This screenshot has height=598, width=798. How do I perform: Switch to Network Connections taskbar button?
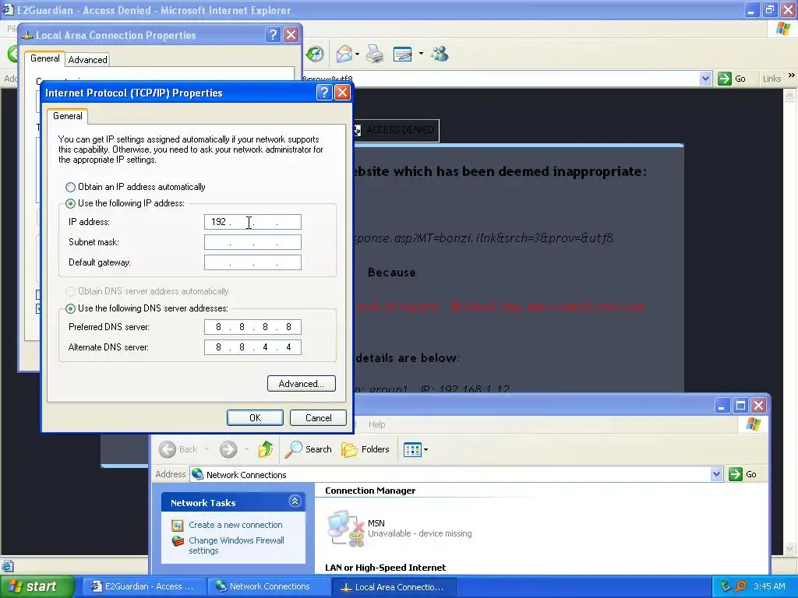[x=269, y=587]
